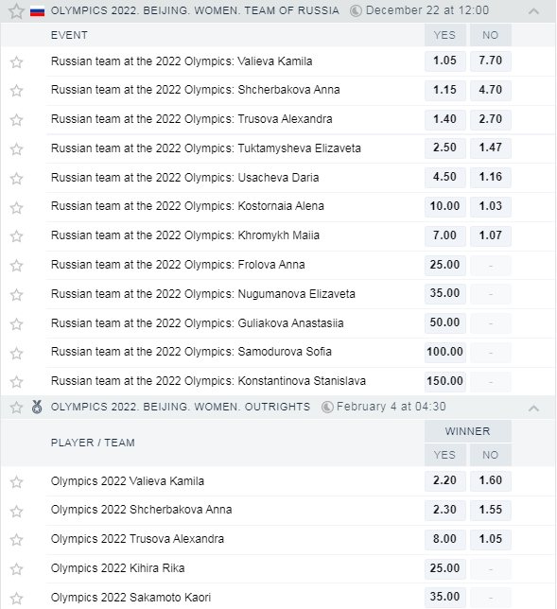This screenshot has height=609, width=557.
Task: Pick YES odds 2.20 for Valieva winner
Action: click(x=444, y=480)
